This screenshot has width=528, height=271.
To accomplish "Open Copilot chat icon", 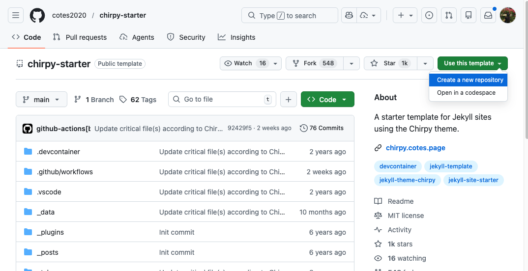I will pyautogui.click(x=349, y=16).
